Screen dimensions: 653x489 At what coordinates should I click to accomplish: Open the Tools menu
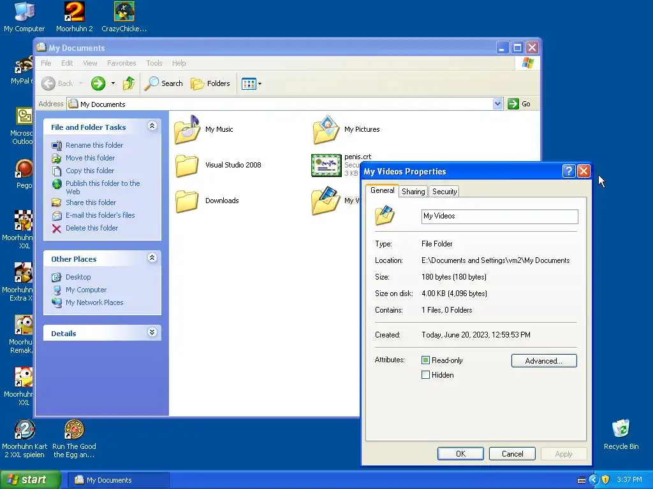click(x=154, y=63)
